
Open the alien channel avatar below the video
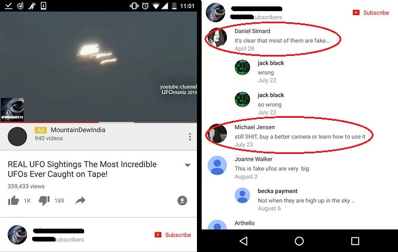pos(18,235)
